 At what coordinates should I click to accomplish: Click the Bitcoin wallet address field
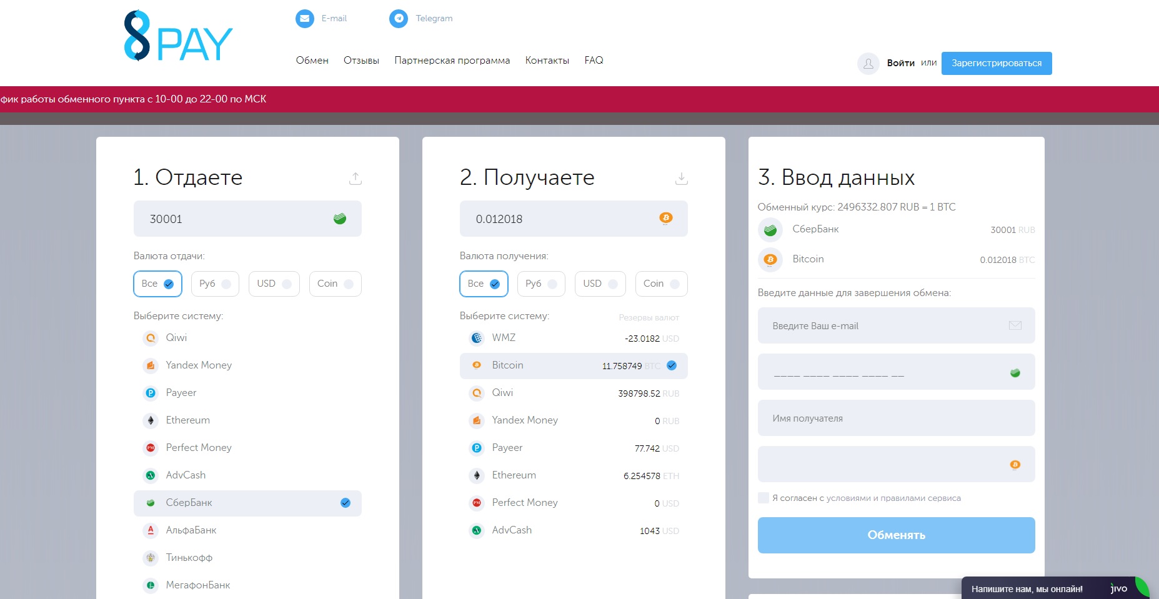click(x=896, y=464)
